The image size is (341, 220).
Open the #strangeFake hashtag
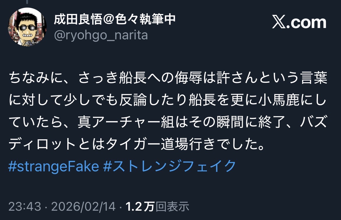(54, 166)
